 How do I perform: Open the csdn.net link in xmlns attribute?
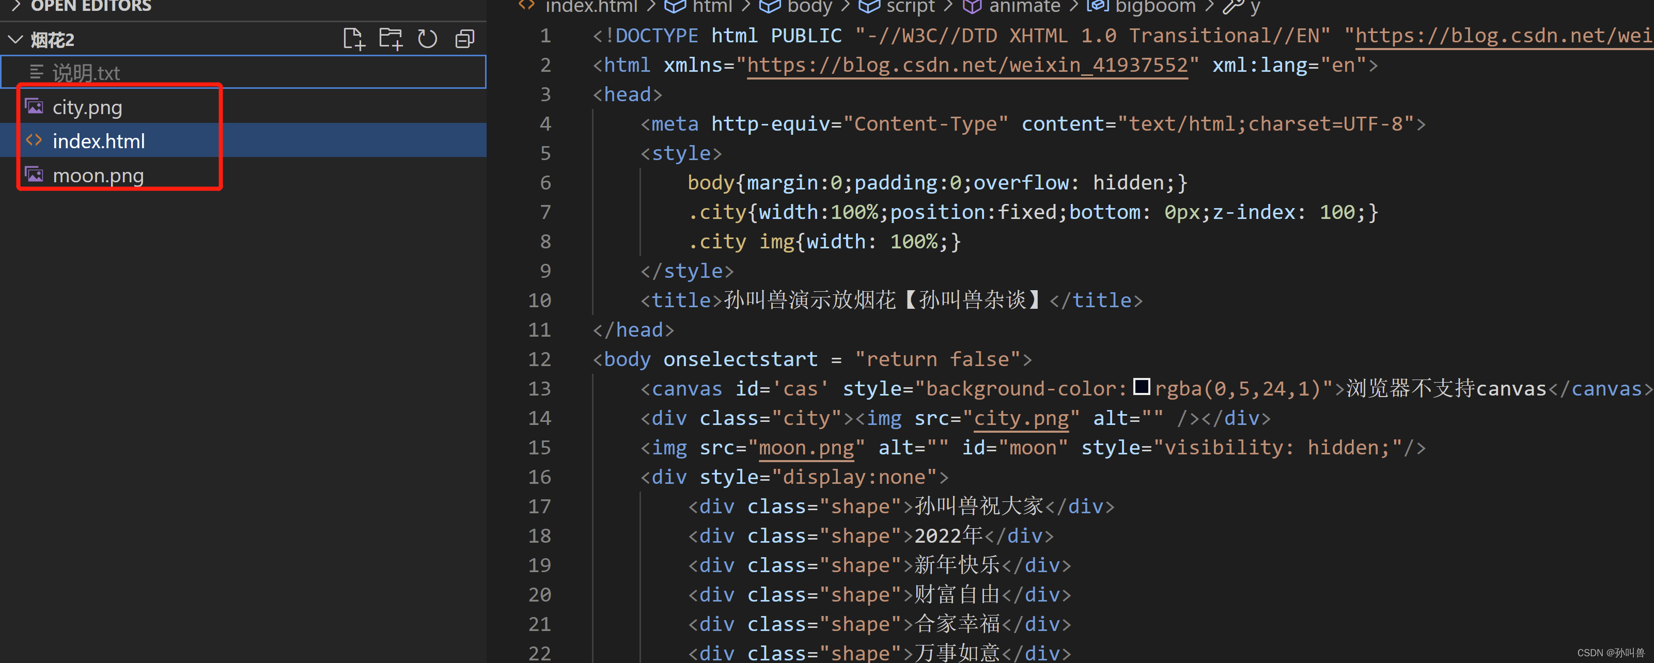point(967,66)
